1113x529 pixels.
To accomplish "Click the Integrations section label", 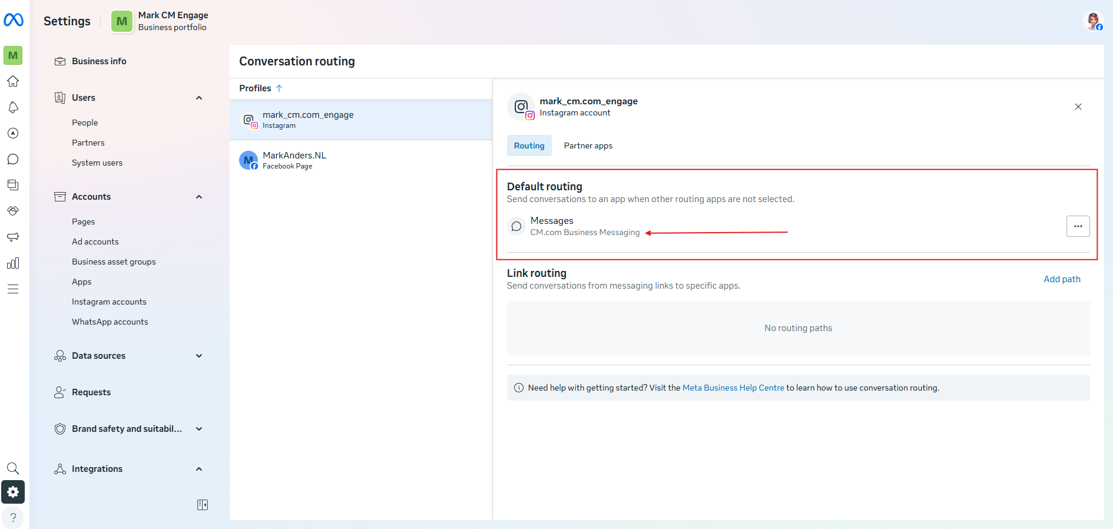I will click(97, 469).
